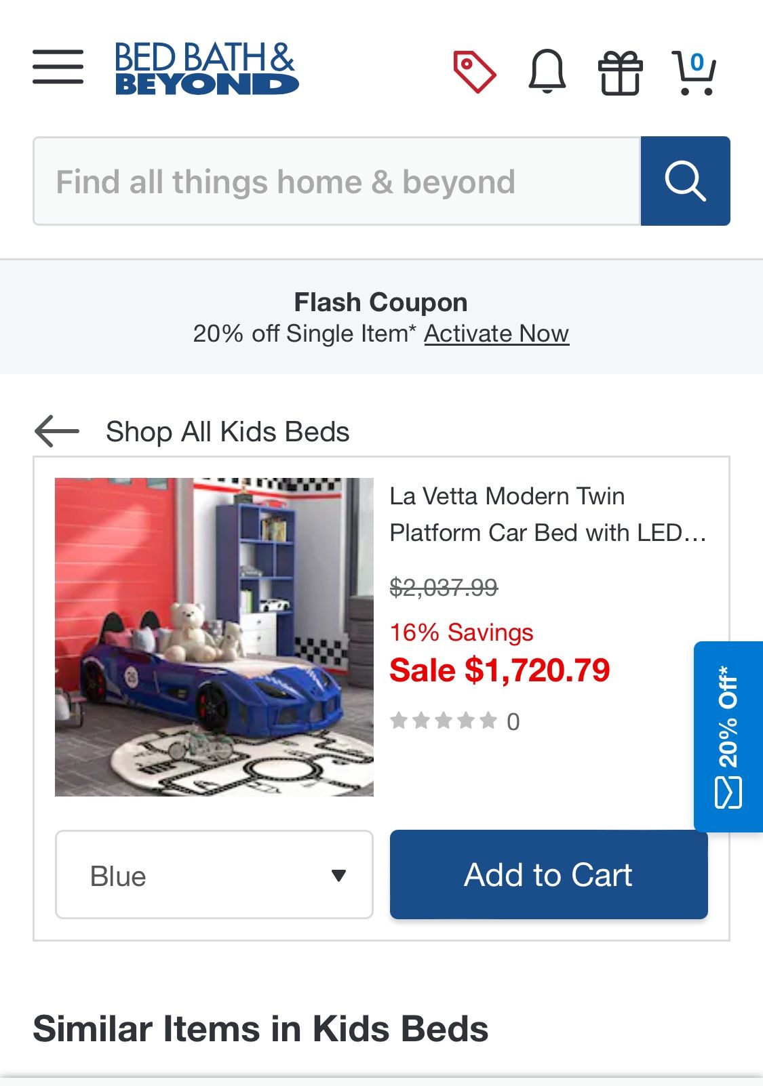This screenshot has width=763, height=1086.
Task: Open gift registry via the gift box icon
Action: point(621,73)
